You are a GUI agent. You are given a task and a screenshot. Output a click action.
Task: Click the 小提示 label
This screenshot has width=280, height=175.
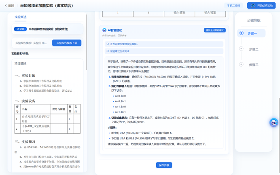[112, 128]
